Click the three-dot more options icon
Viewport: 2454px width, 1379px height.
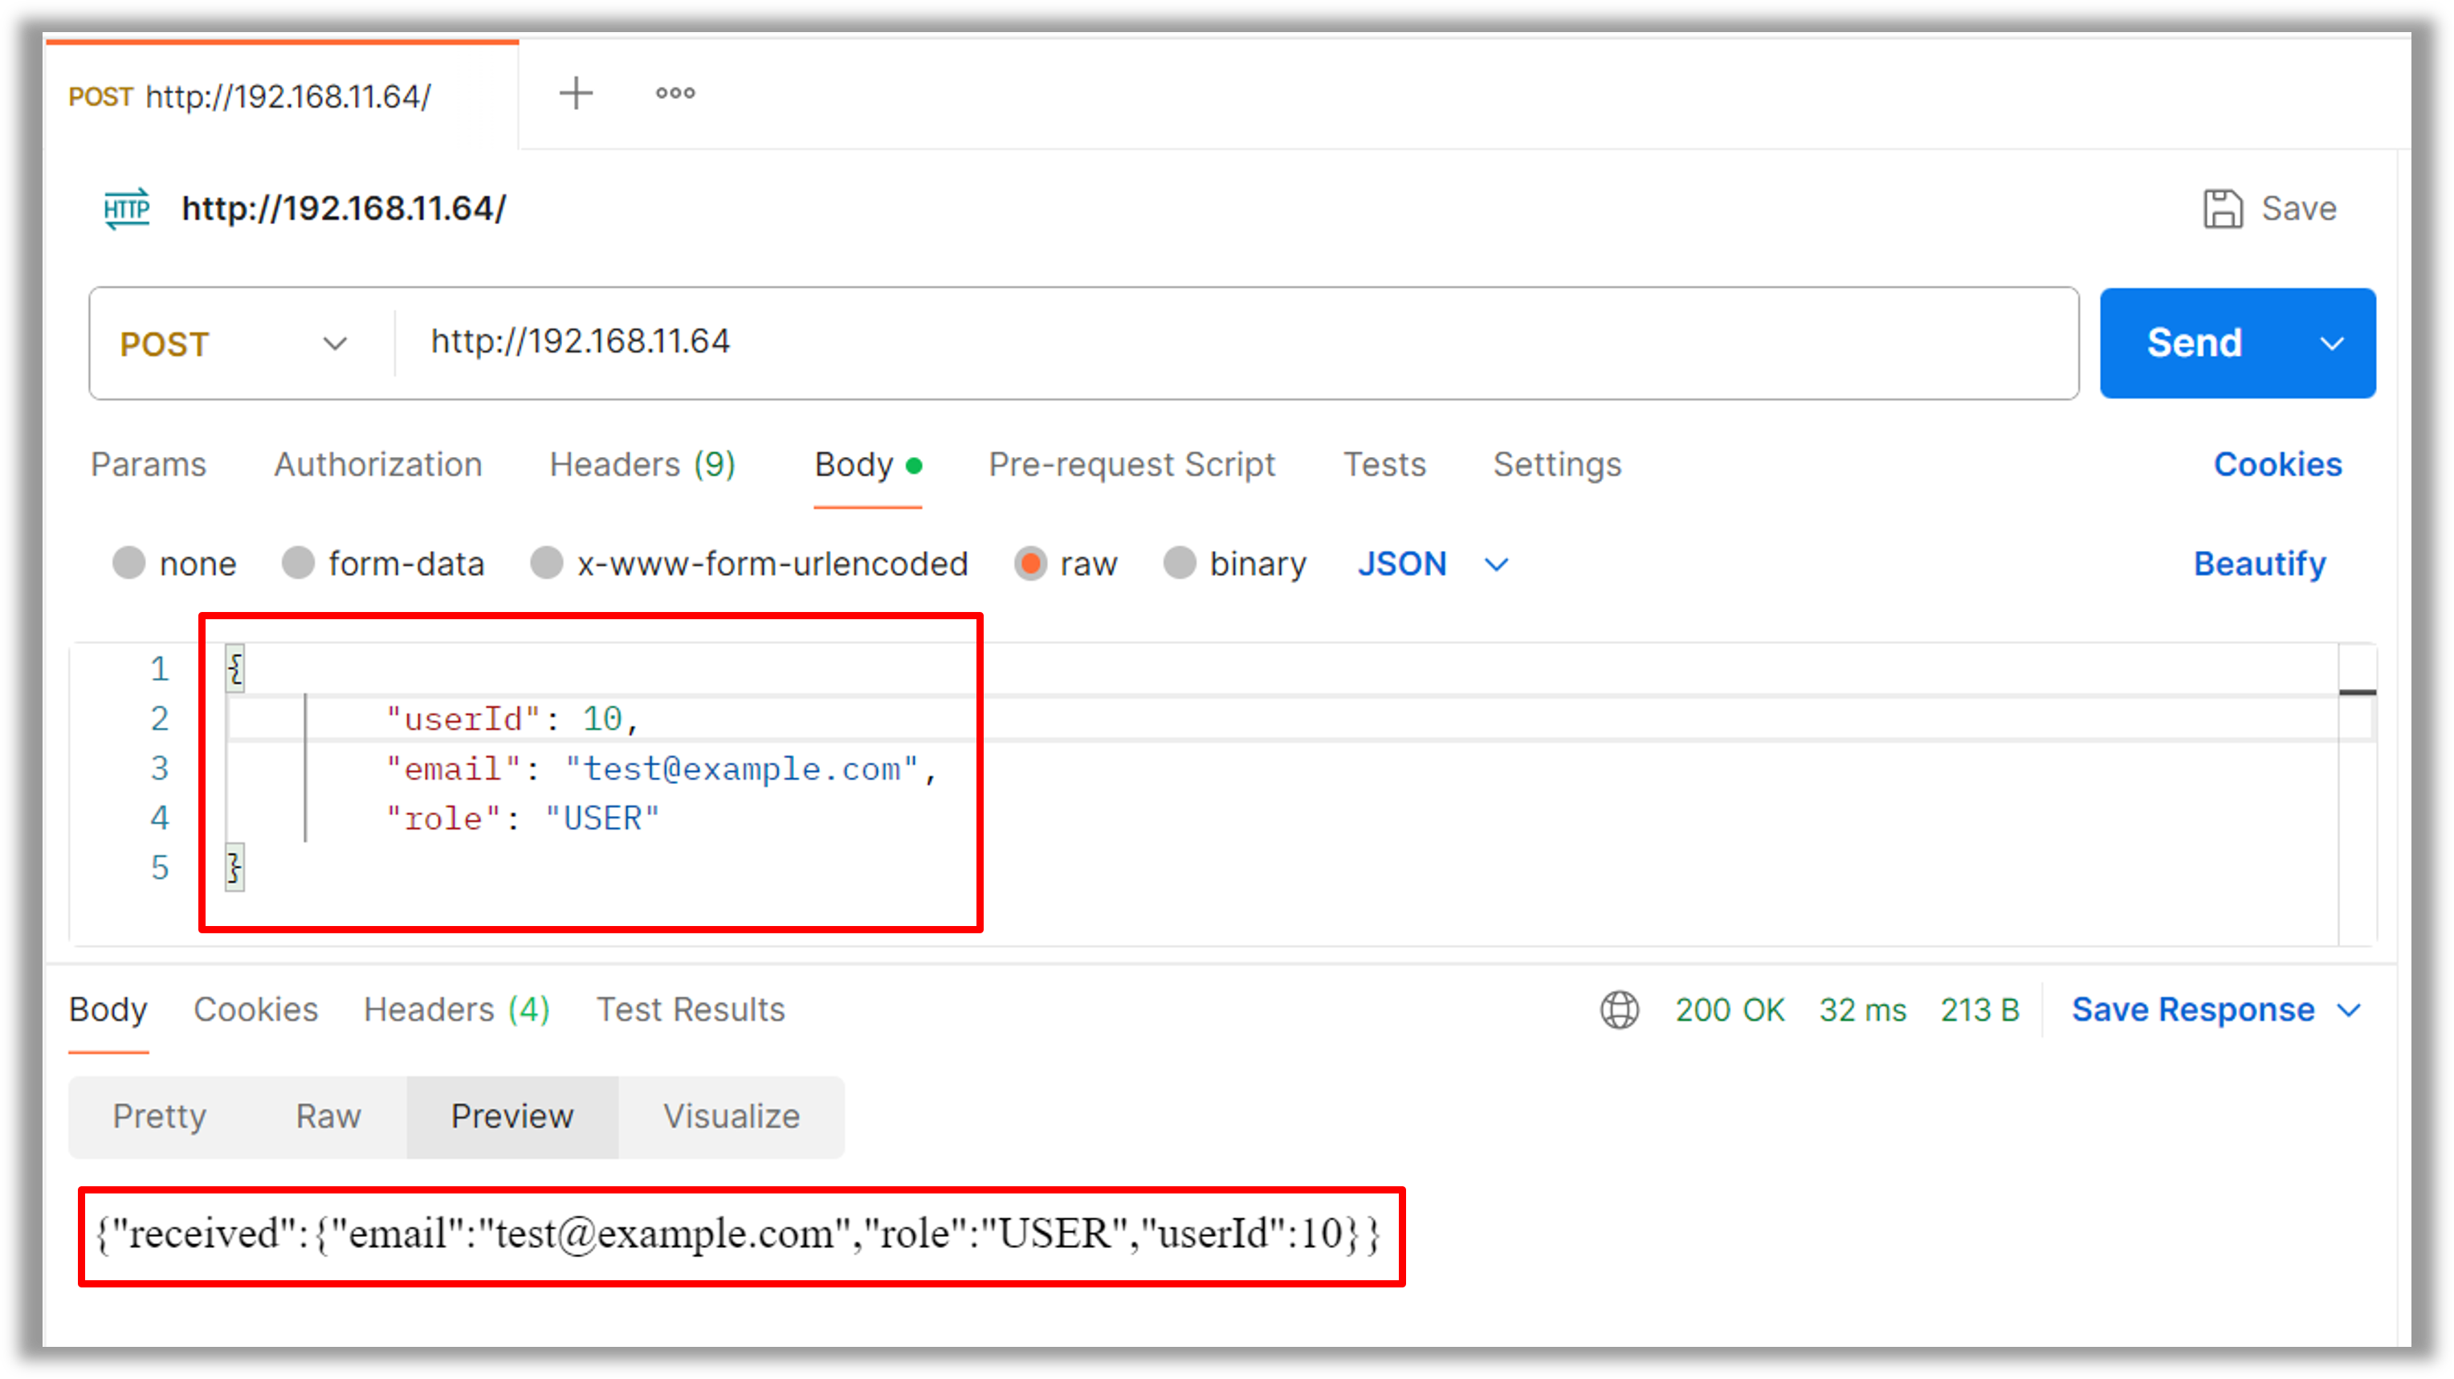point(675,92)
